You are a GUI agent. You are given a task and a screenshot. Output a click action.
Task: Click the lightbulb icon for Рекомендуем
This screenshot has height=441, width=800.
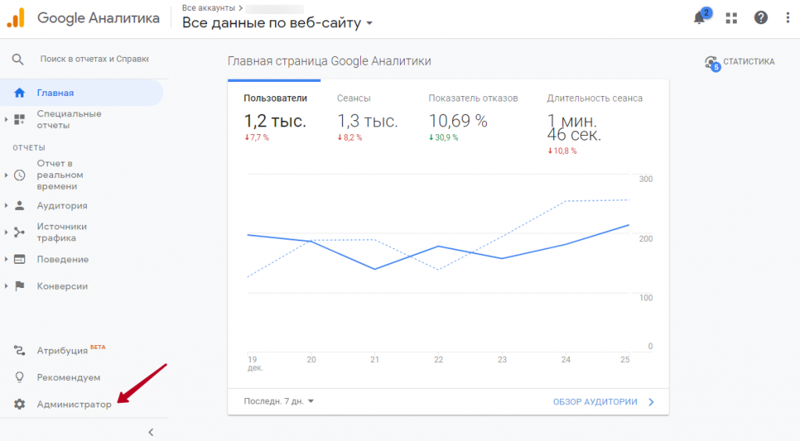(x=20, y=377)
